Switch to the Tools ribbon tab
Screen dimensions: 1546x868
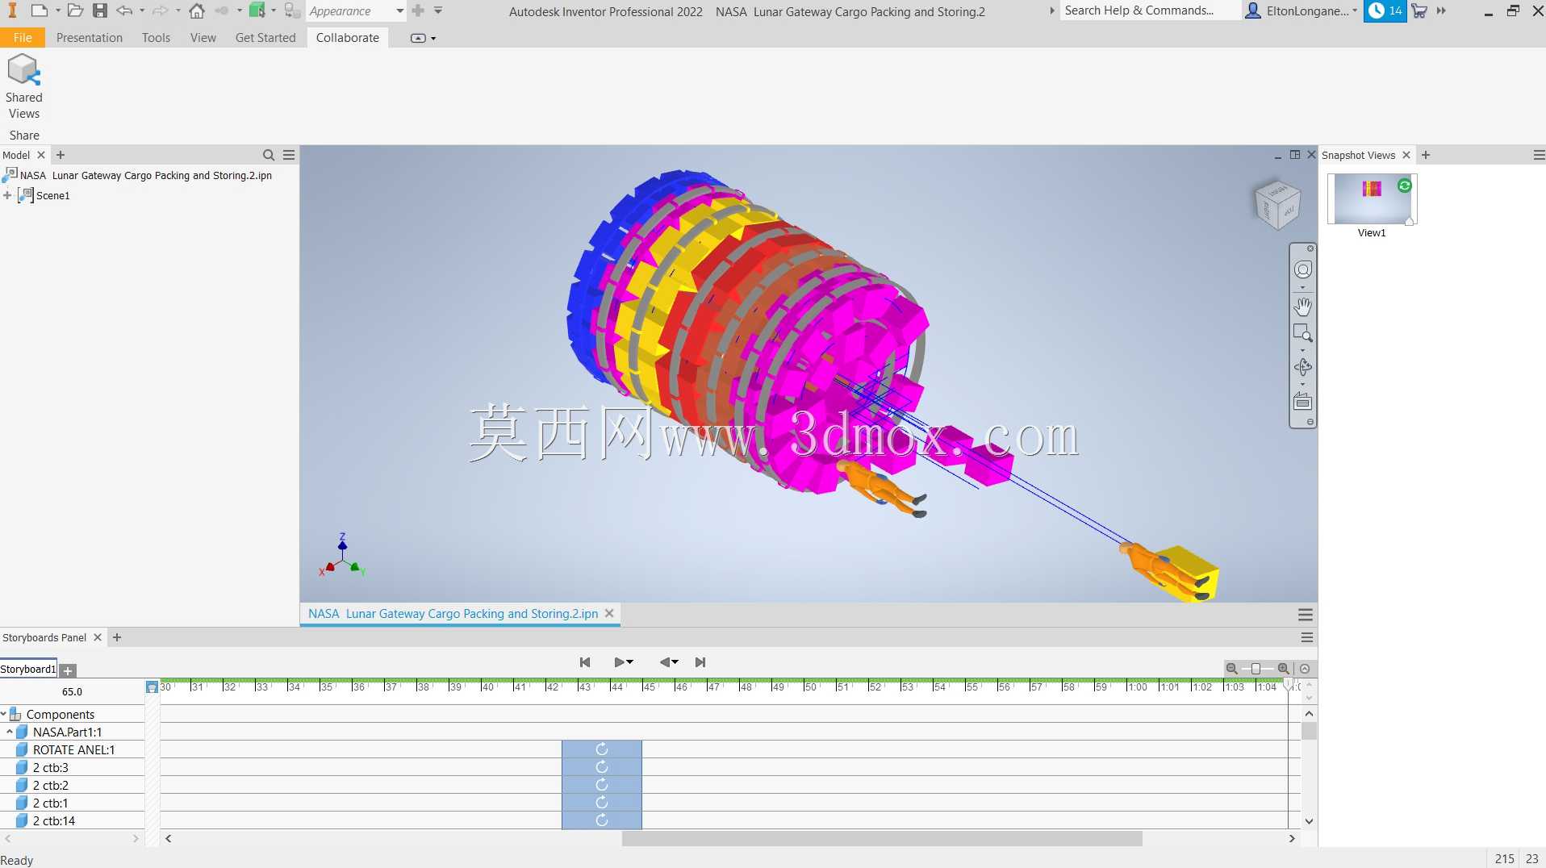pyautogui.click(x=156, y=38)
